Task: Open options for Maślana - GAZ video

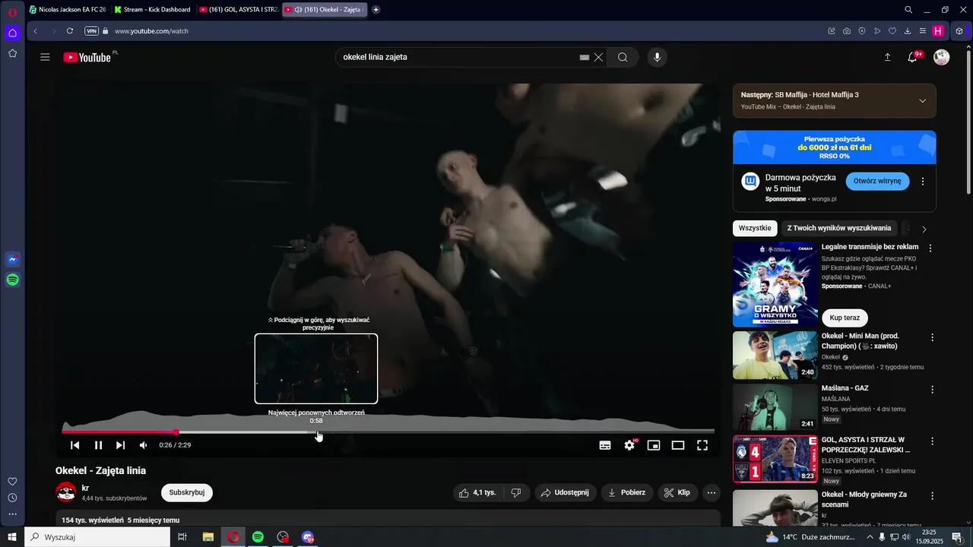Action: tap(932, 389)
